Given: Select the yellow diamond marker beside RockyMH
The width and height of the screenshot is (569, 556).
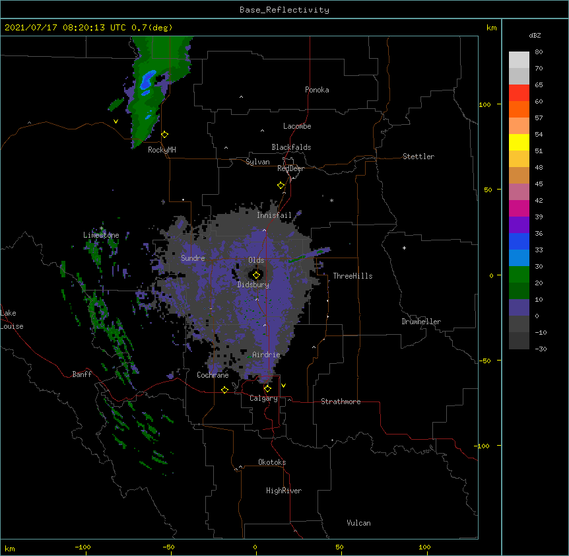Looking at the screenshot, I should 164,135.
